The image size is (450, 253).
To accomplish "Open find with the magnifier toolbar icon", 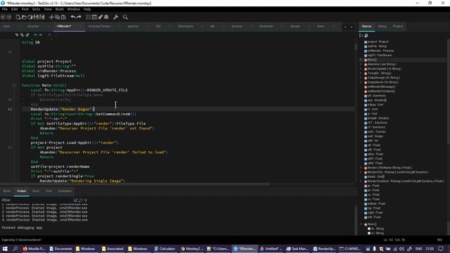I will pyautogui.click(x=125, y=17).
